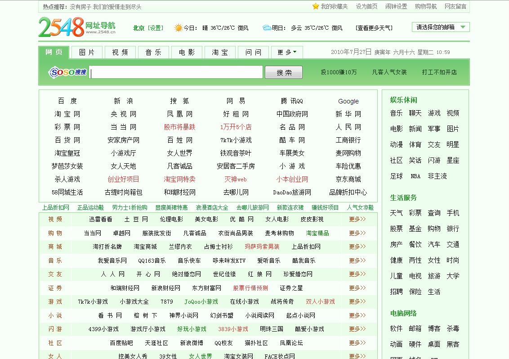Click the cloud icon beside tomorrow's forecast
The width and height of the screenshot is (509, 359).
click(x=267, y=27)
